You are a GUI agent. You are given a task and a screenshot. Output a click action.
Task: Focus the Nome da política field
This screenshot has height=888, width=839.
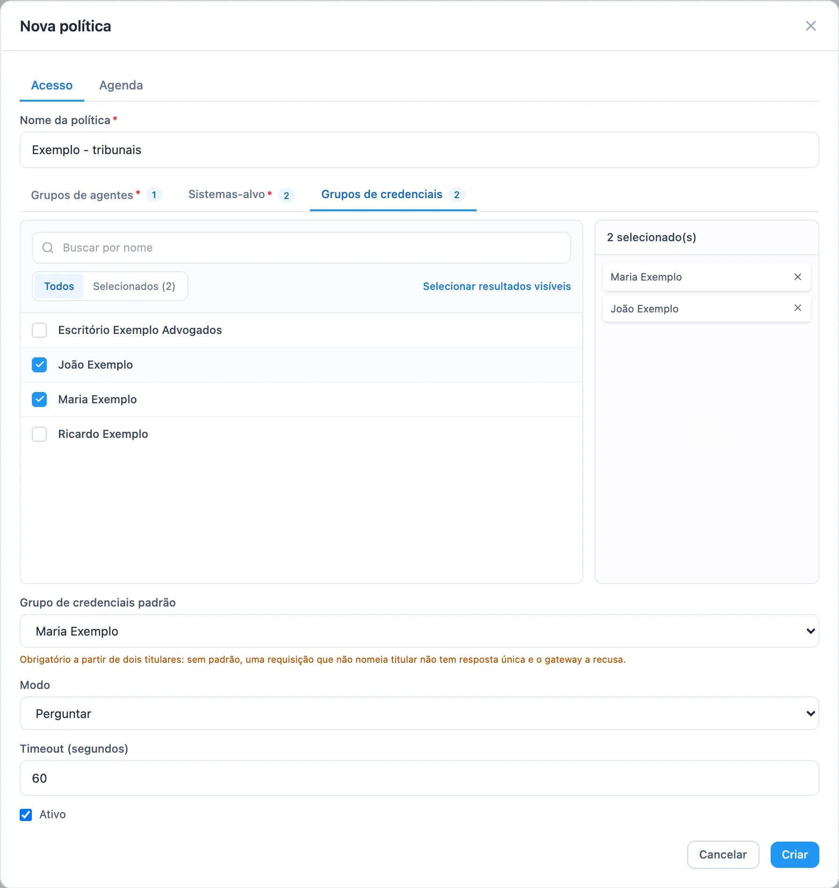[x=419, y=150]
